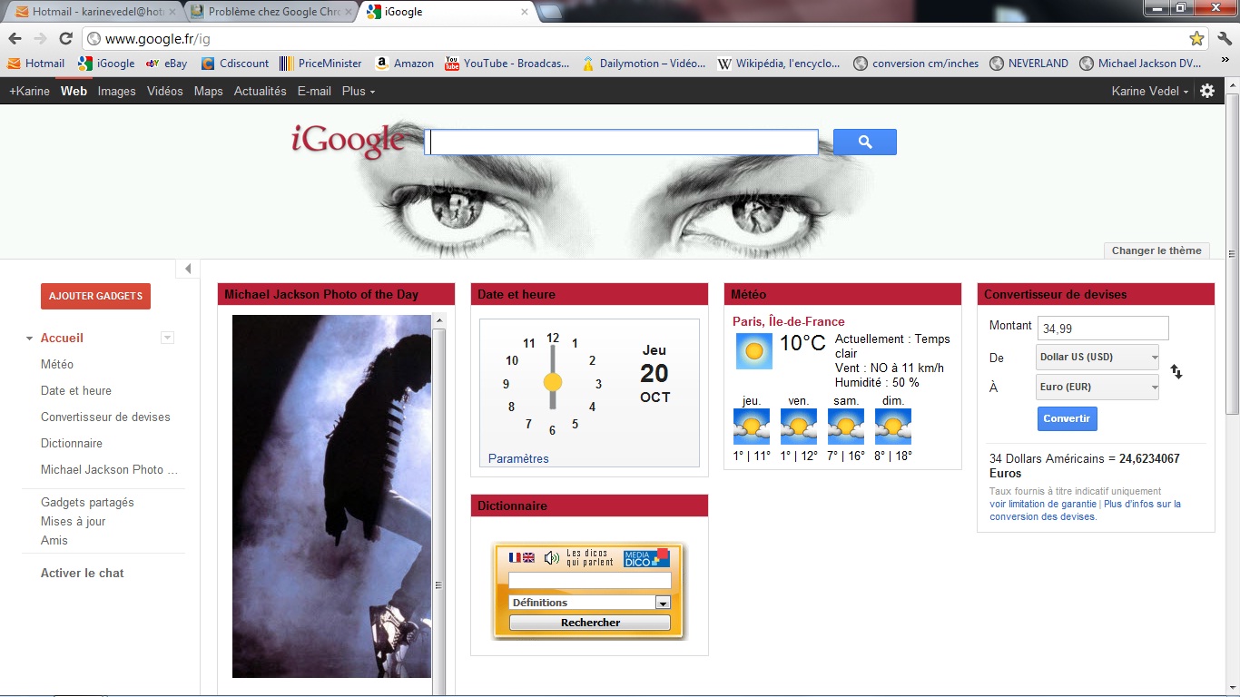Open the Dailymotion bookmark
The height and width of the screenshot is (697, 1240).
(x=644, y=64)
